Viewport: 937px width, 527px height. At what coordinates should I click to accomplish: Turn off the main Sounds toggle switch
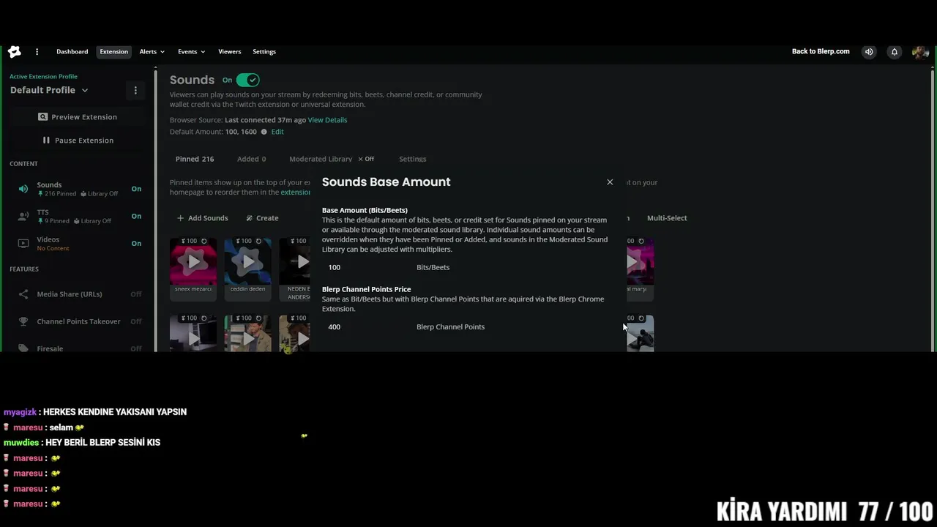pyautogui.click(x=247, y=80)
